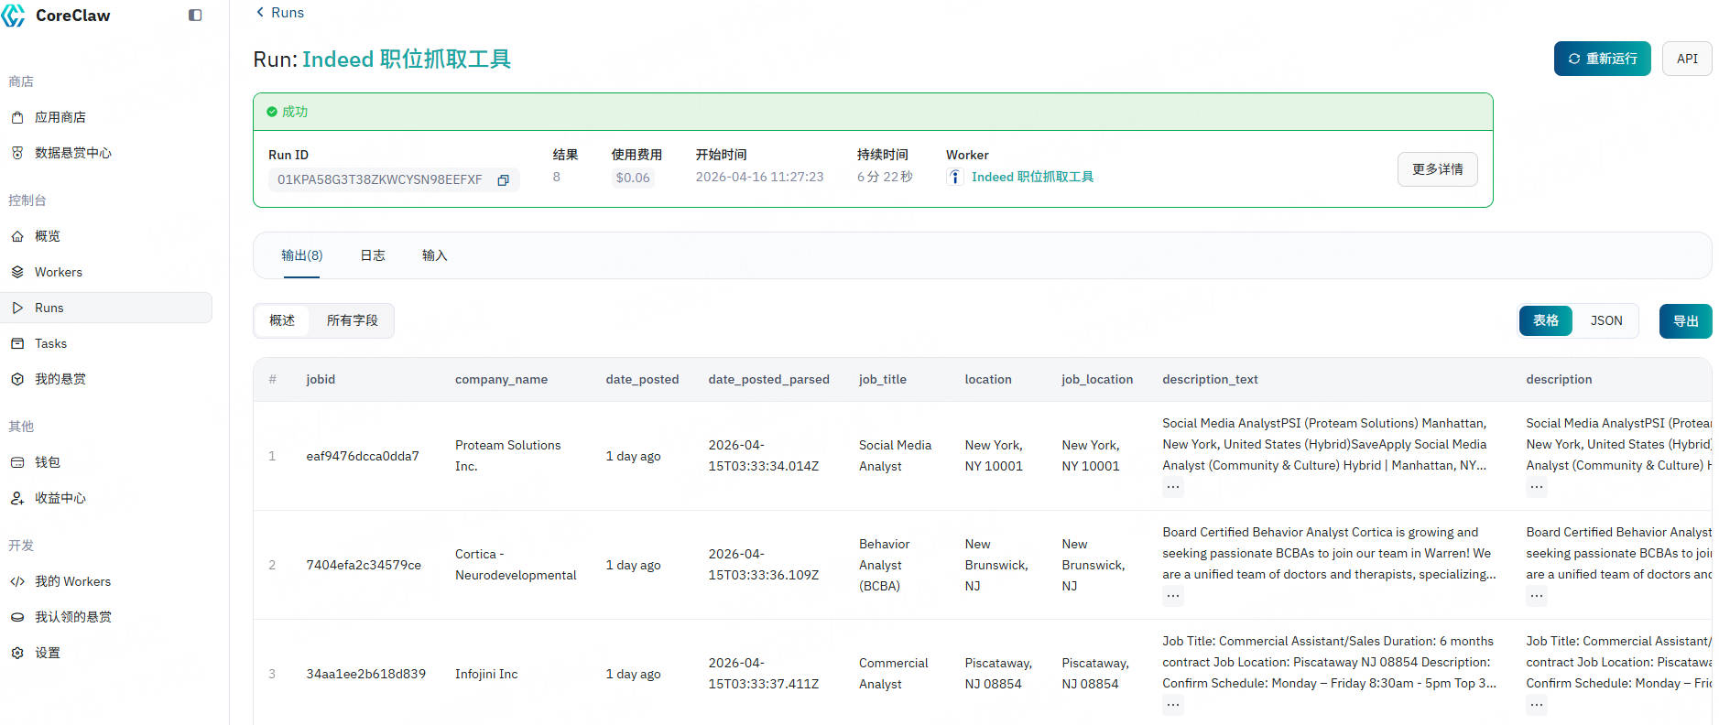The width and height of the screenshot is (1719, 725).
Task: Select the 所有字段 all-fields view
Action: point(352,320)
